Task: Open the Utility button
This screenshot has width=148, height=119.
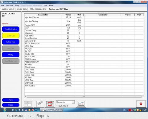Action: coord(10,55)
